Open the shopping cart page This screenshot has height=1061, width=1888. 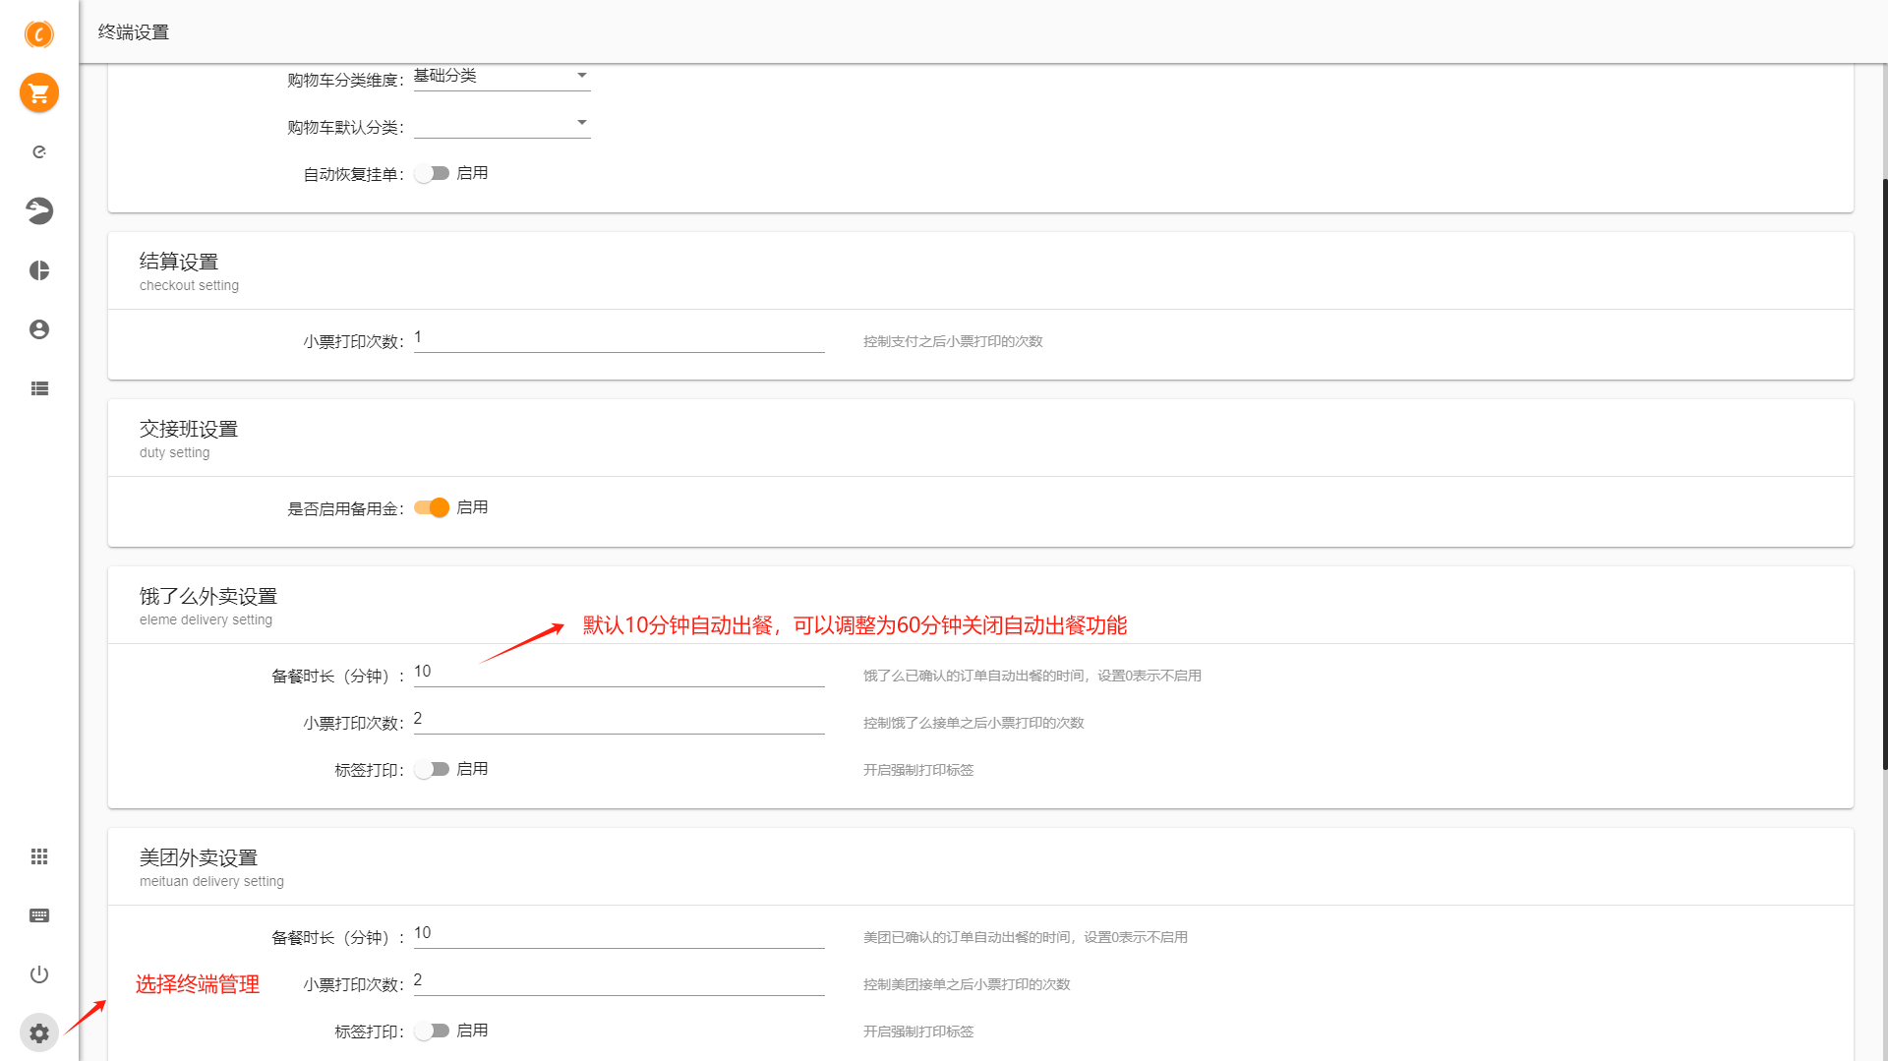click(x=39, y=93)
